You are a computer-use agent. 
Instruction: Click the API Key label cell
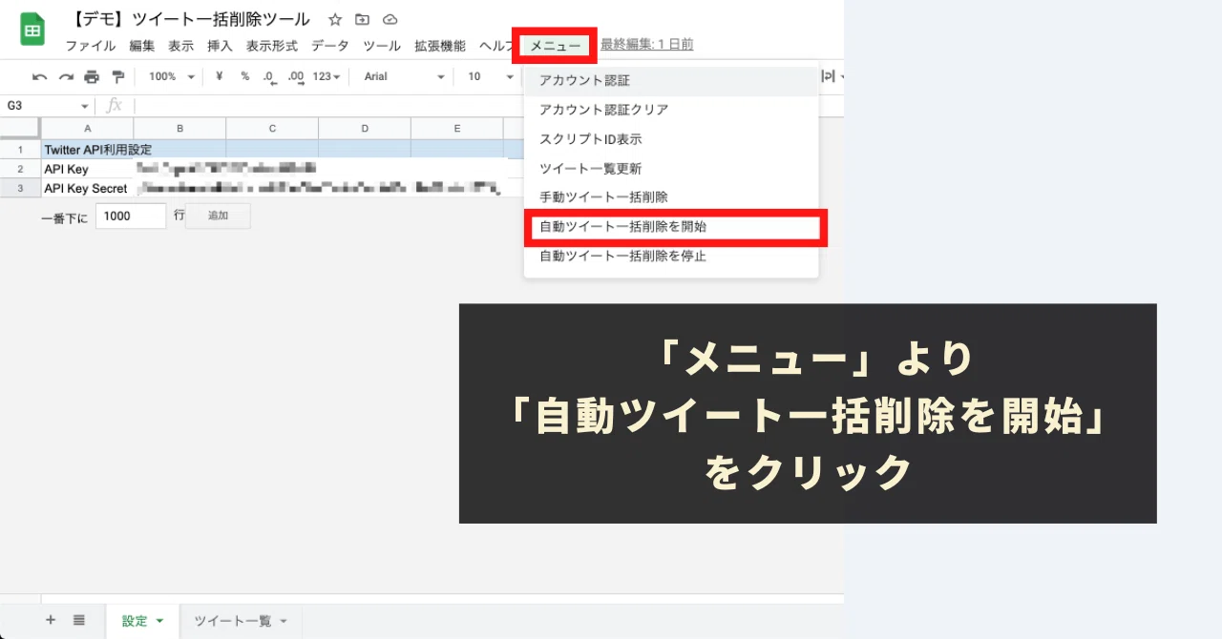(87, 169)
